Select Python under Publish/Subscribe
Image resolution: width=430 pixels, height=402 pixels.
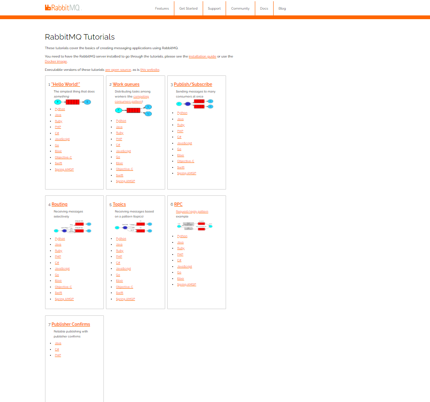pyautogui.click(x=182, y=113)
